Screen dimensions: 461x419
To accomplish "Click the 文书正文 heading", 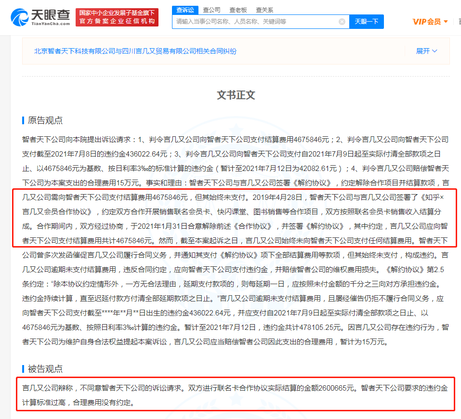I will coord(236,95).
